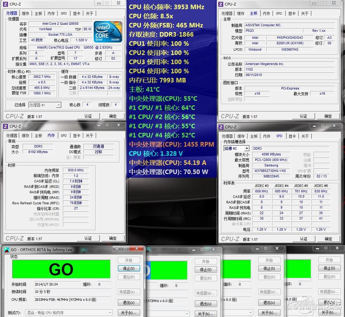Switch to SPD tab in the memory timings window
Viewport: 345px width, 317px height.
(64, 136)
